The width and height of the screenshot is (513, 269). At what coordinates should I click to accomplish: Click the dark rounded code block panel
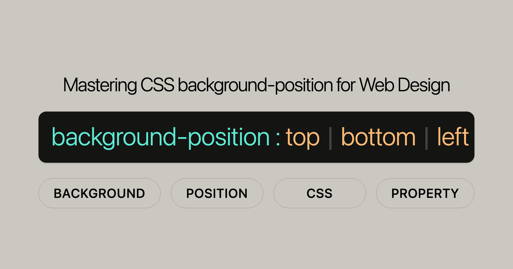[256, 156]
